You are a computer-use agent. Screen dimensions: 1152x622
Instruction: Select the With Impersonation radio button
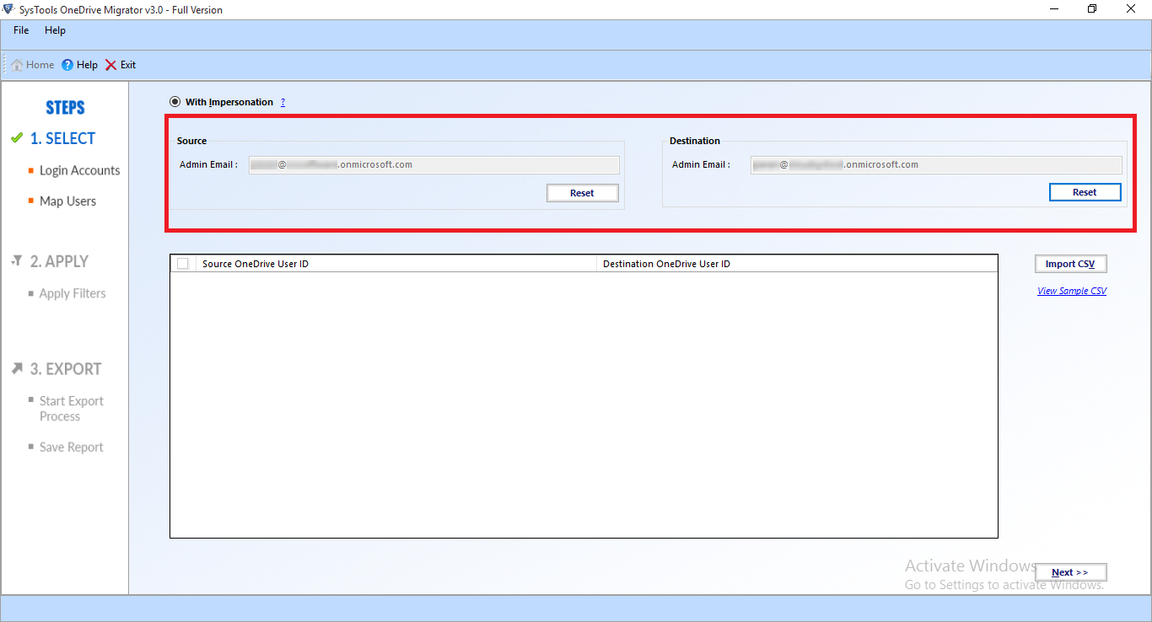pos(175,102)
